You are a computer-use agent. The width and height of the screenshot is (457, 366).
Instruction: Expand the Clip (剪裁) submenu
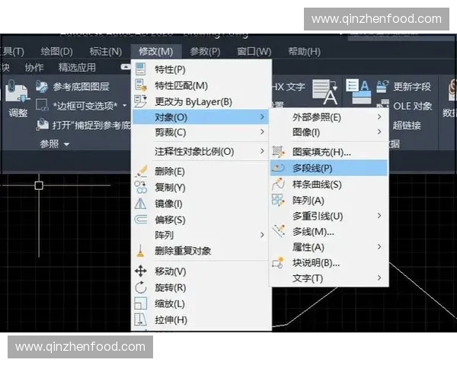tap(262, 132)
